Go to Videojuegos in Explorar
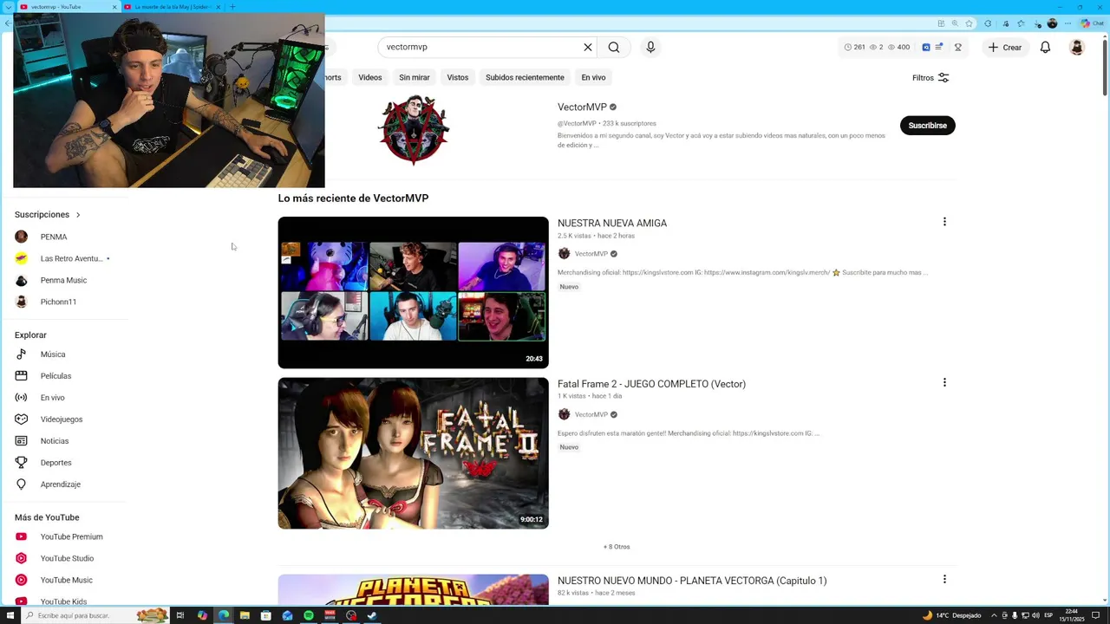1110x624 pixels. pos(63,419)
